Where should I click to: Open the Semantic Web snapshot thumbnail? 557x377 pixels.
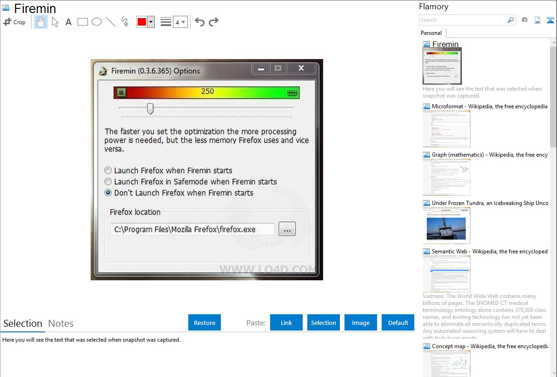(x=446, y=274)
